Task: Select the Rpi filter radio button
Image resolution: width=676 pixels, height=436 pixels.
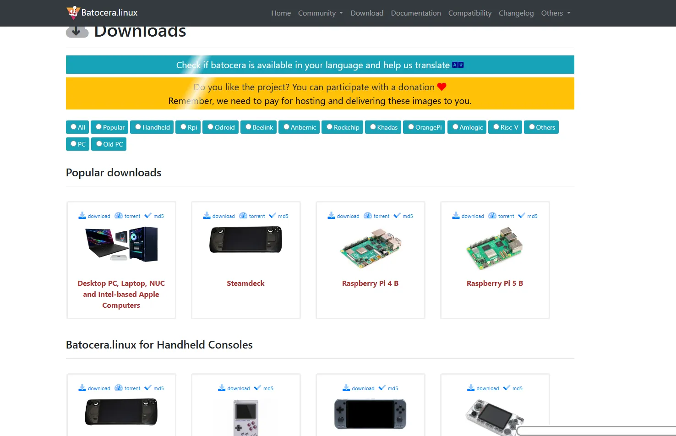Action: [183, 127]
